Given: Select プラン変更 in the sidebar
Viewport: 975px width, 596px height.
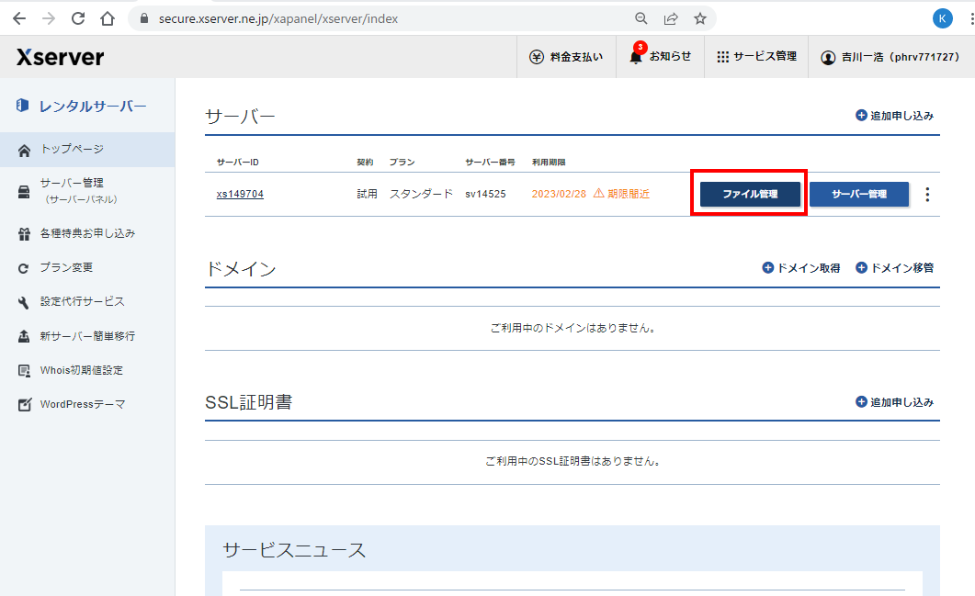Looking at the screenshot, I should [66, 267].
